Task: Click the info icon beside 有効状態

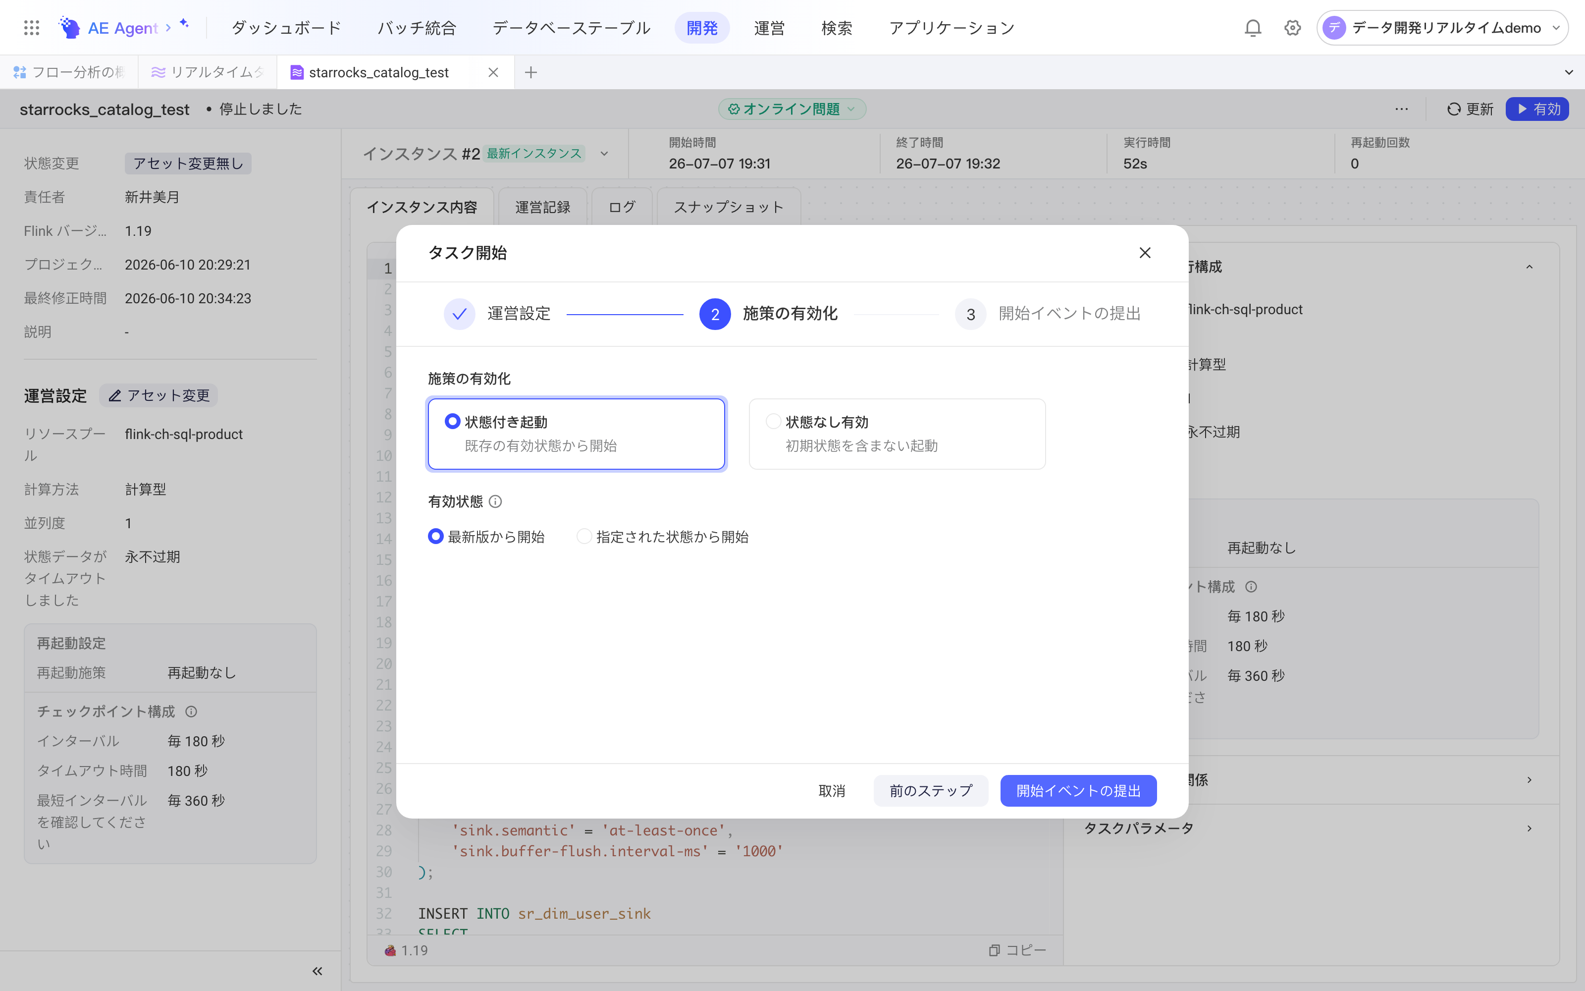Action: pos(496,501)
